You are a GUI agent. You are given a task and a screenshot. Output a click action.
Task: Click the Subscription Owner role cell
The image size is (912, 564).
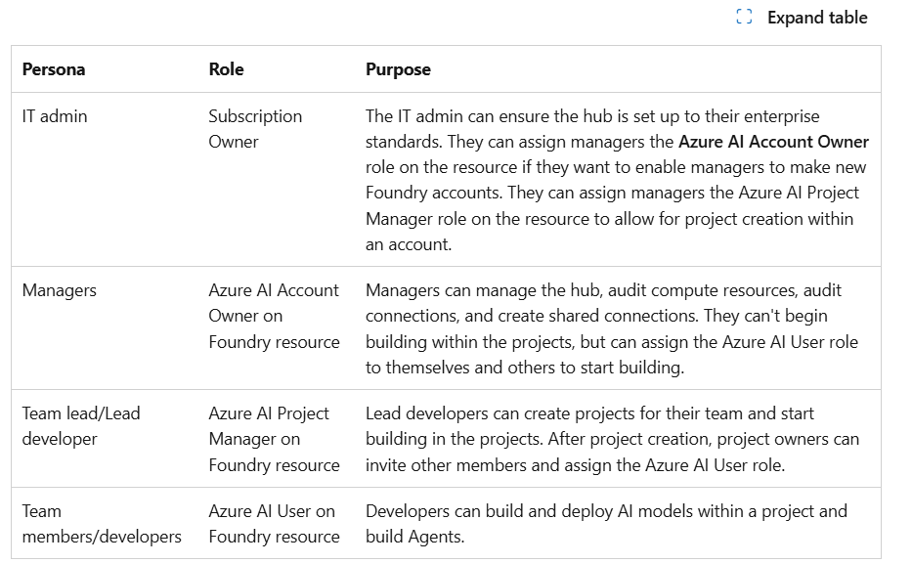pos(254,128)
